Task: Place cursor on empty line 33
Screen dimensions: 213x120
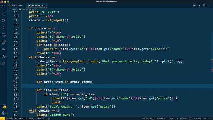Action: (117, 86)
